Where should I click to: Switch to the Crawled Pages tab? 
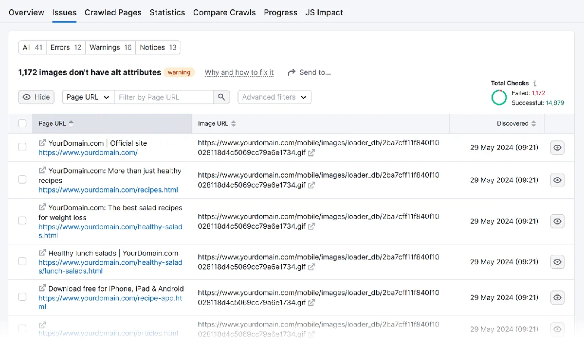pos(113,13)
